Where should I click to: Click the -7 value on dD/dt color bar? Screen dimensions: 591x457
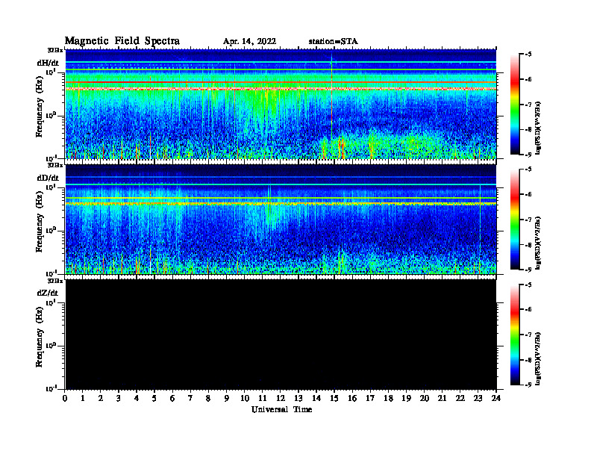coord(528,220)
